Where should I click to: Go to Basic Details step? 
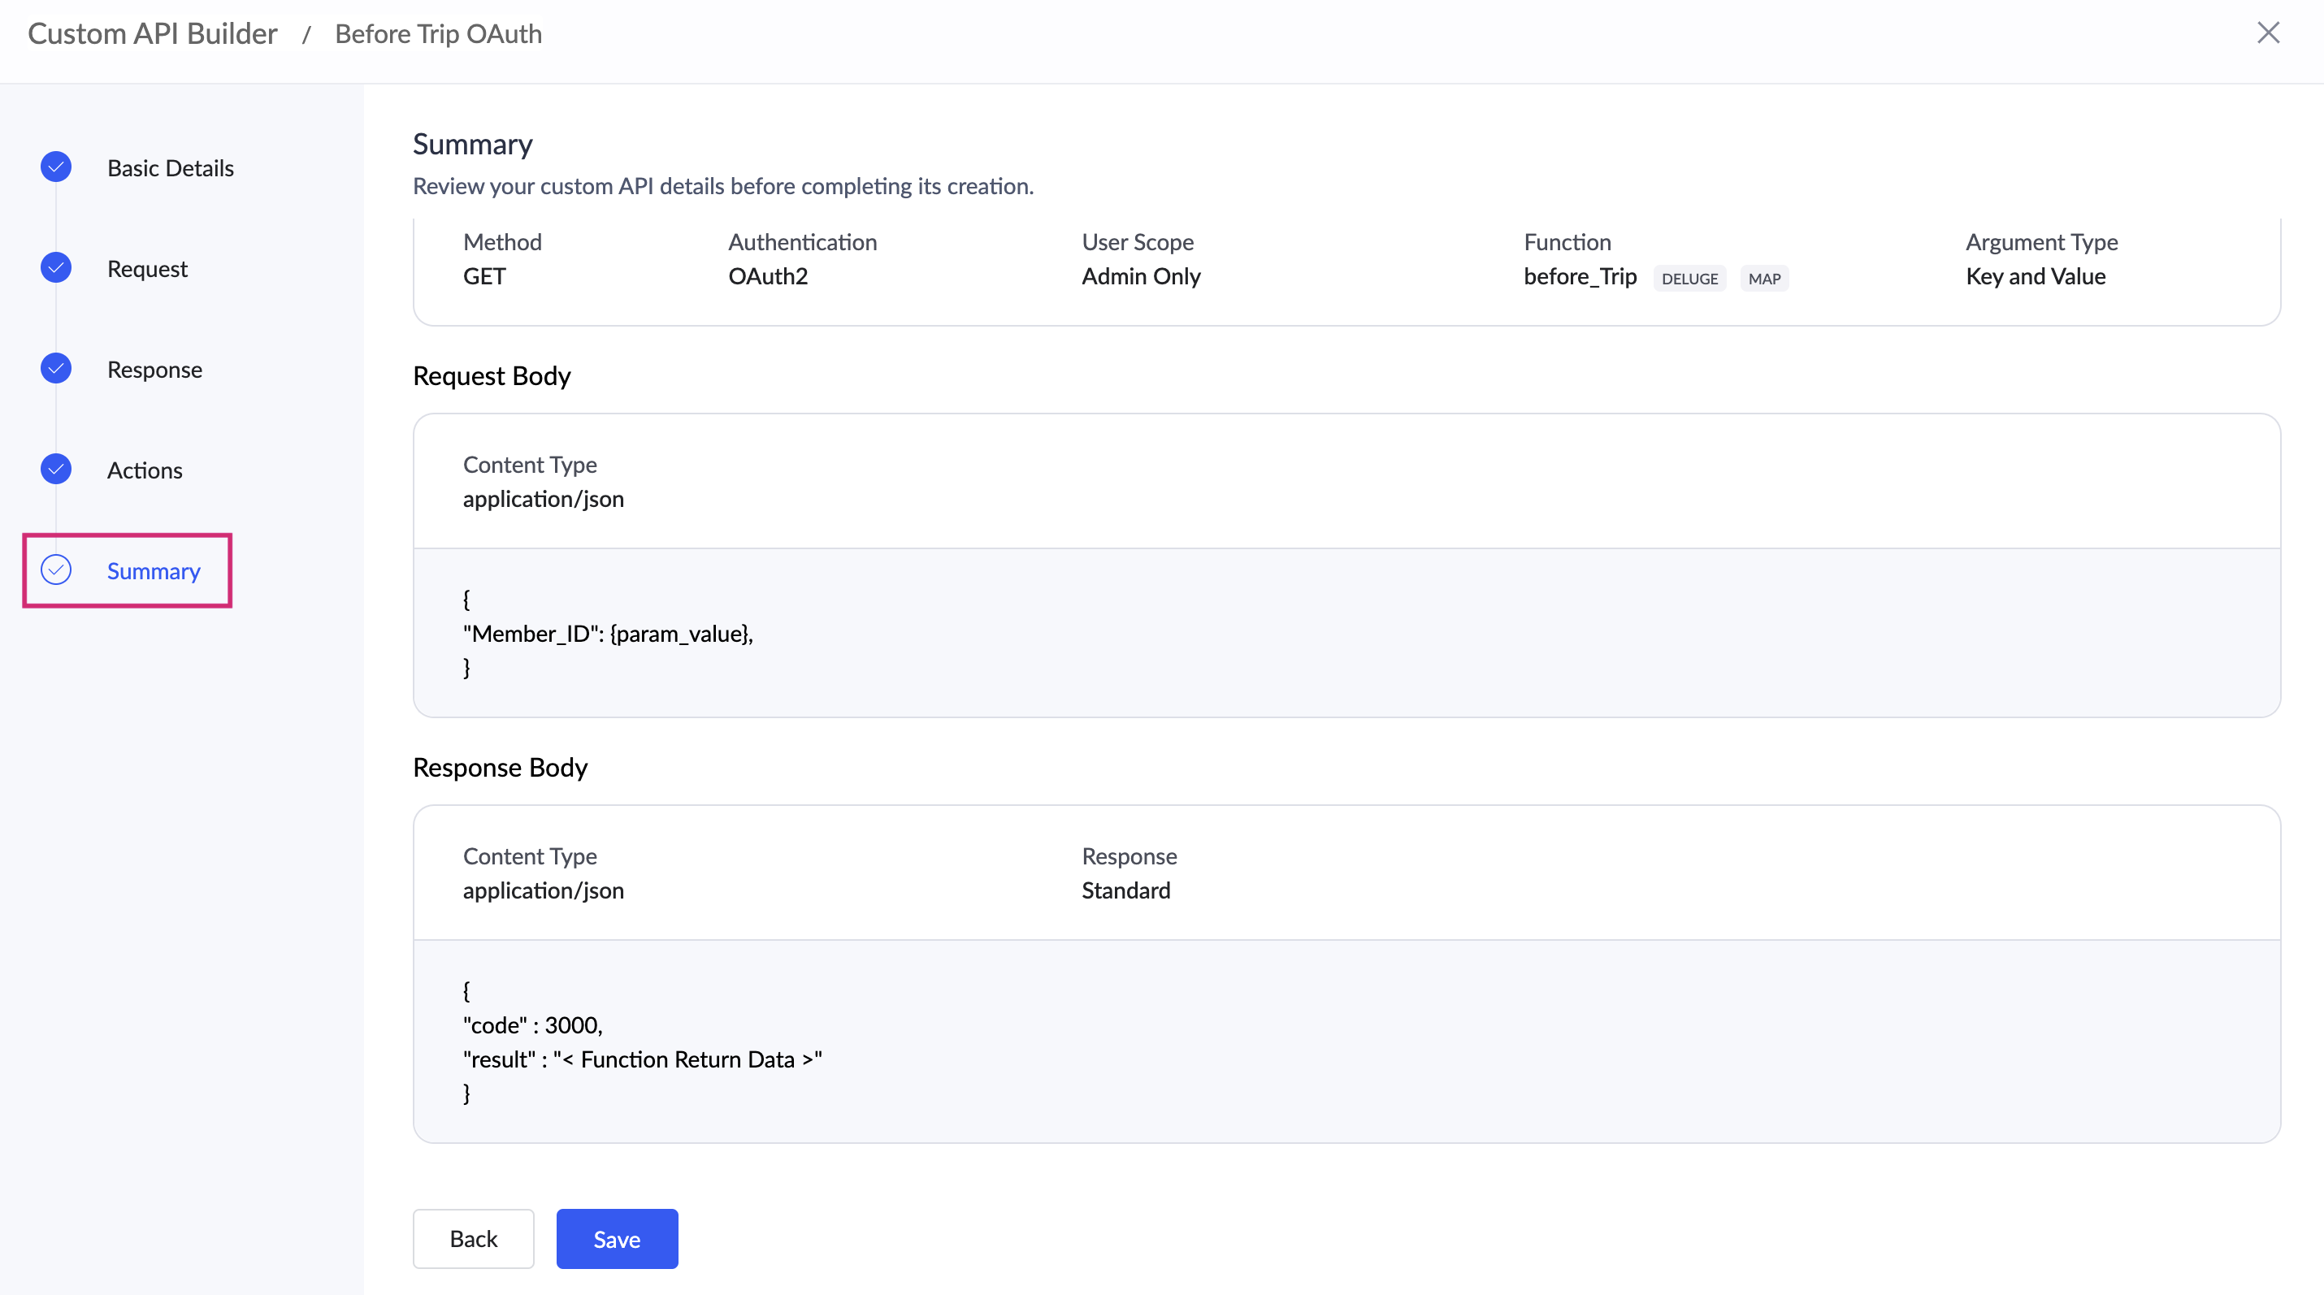click(171, 167)
